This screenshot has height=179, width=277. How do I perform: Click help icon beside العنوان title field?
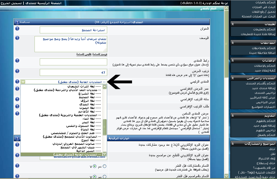pyautogui.click(x=17, y=29)
